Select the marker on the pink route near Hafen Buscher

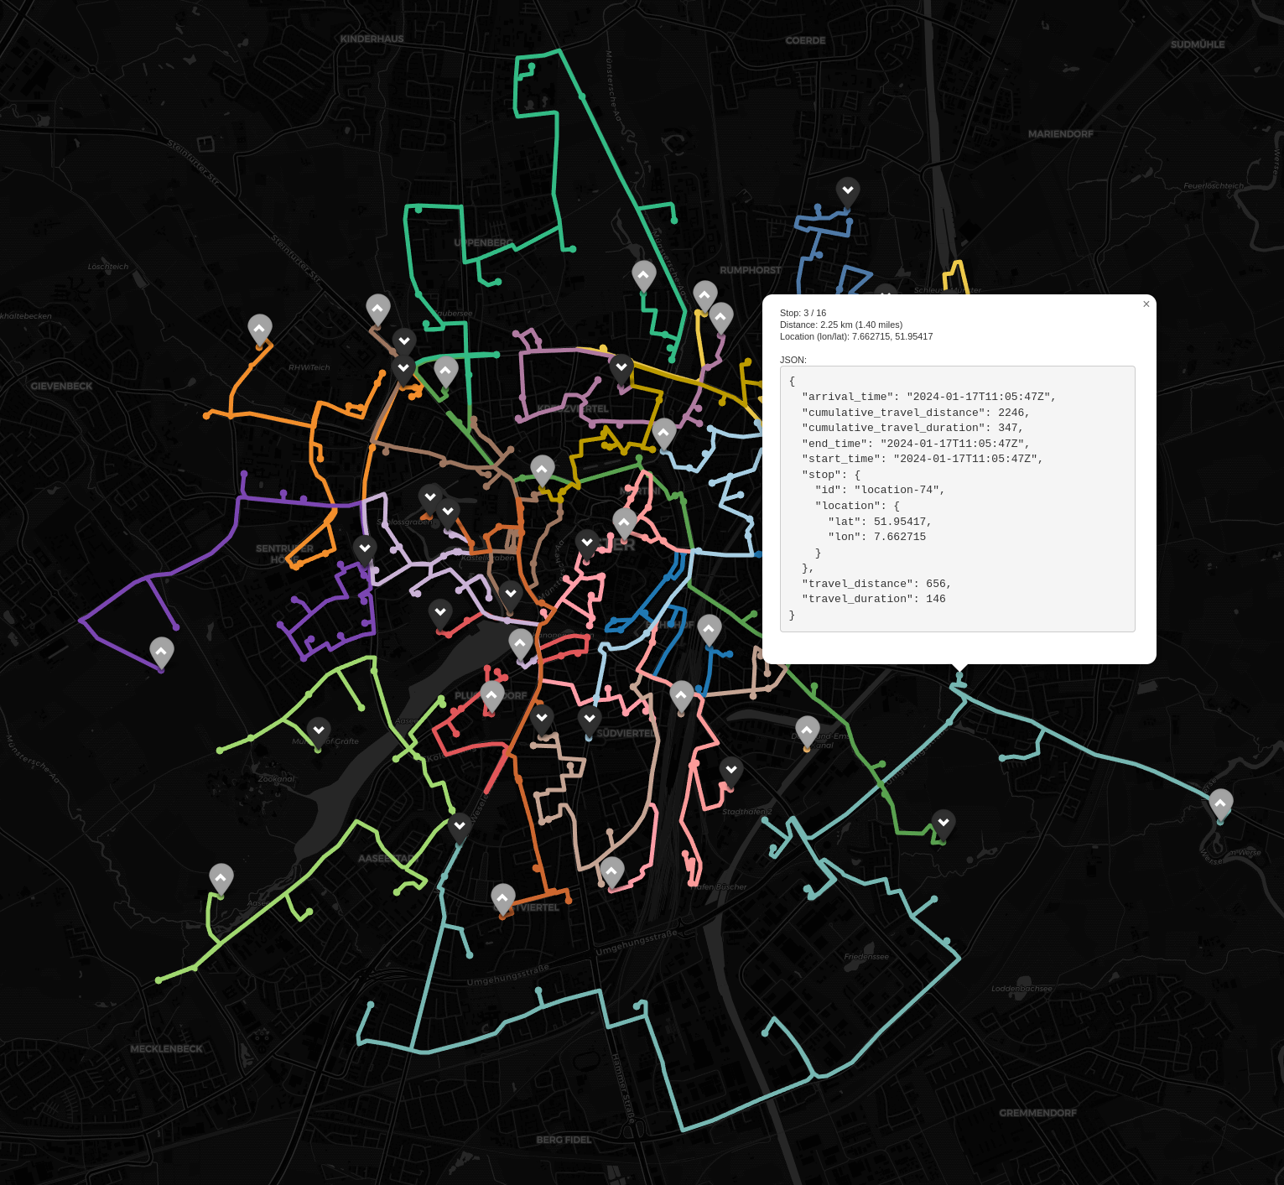[x=611, y=871]
